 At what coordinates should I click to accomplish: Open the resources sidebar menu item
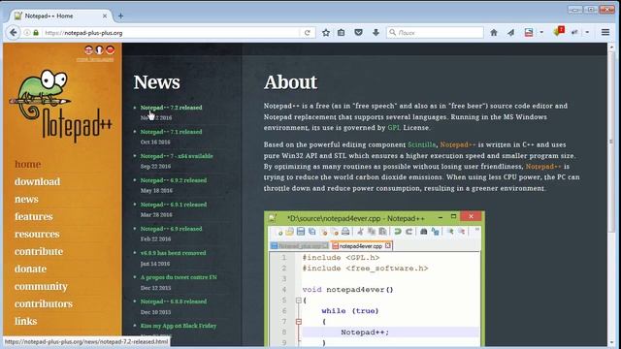click(37, 234)
